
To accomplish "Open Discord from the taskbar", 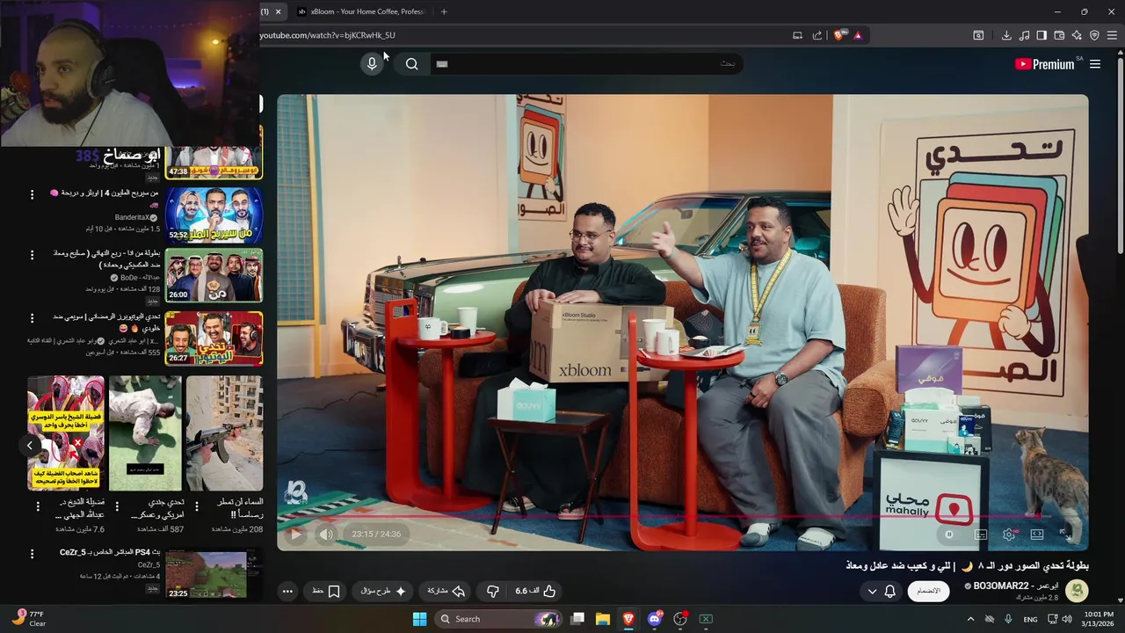I will pos(654,619).
